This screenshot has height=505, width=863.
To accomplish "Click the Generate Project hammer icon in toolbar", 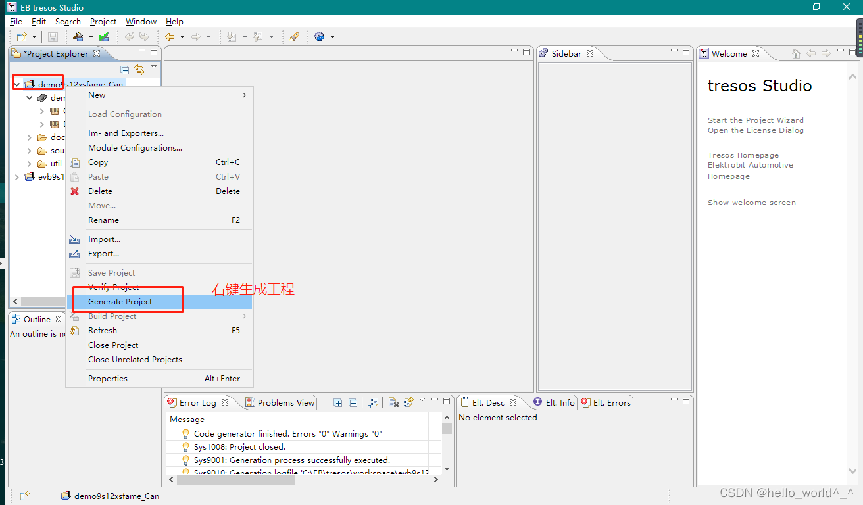I will tap(78, 37).
